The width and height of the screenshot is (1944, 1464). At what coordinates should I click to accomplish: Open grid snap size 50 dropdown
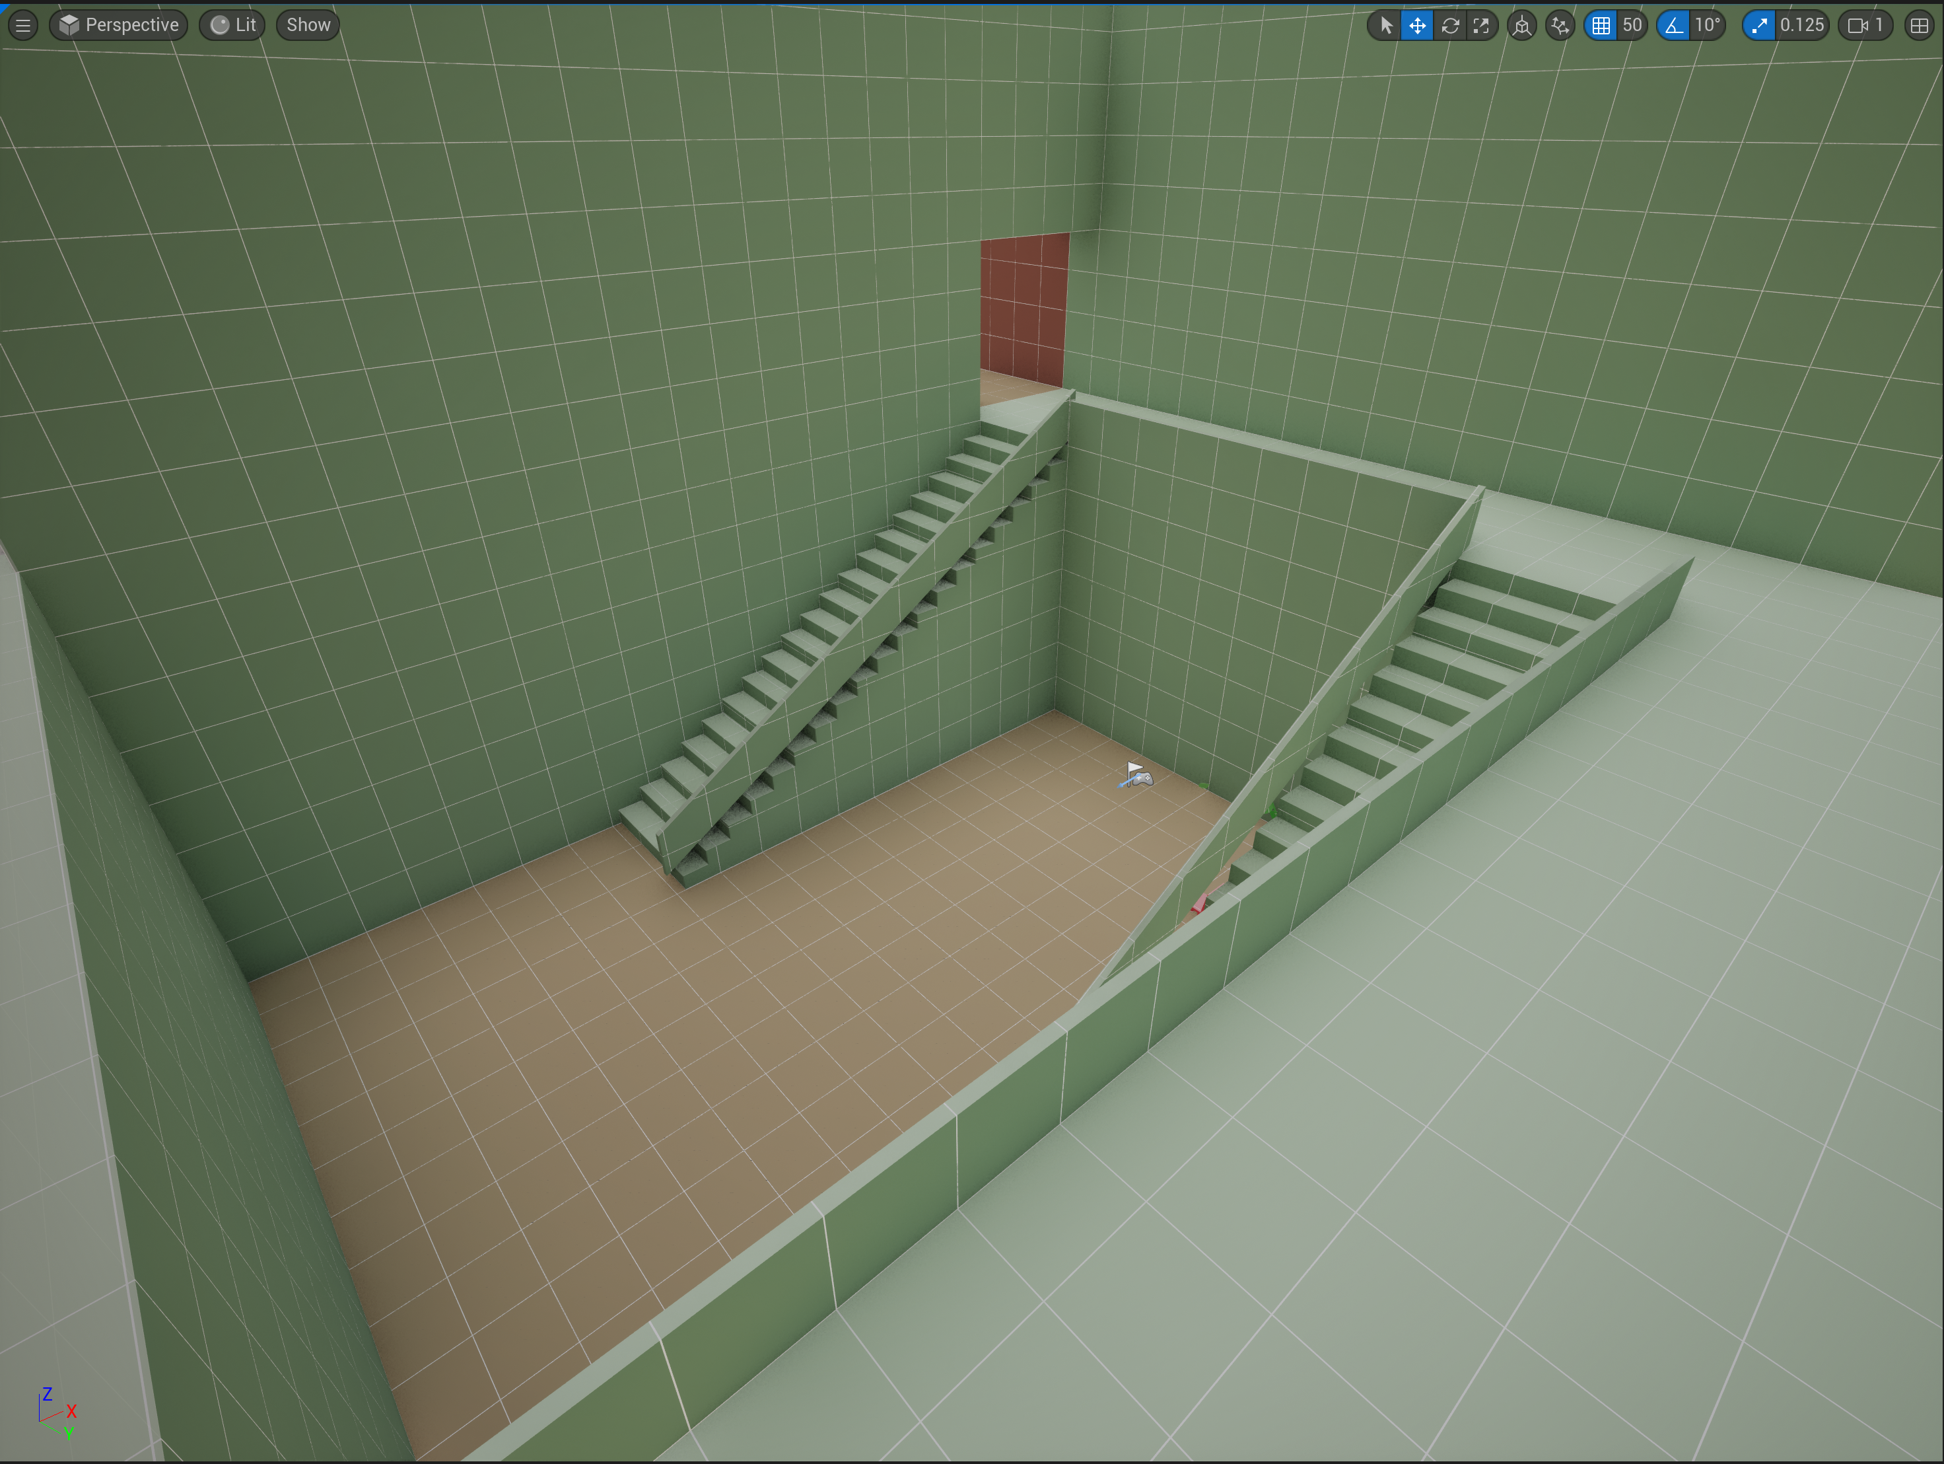(1632, 26)
